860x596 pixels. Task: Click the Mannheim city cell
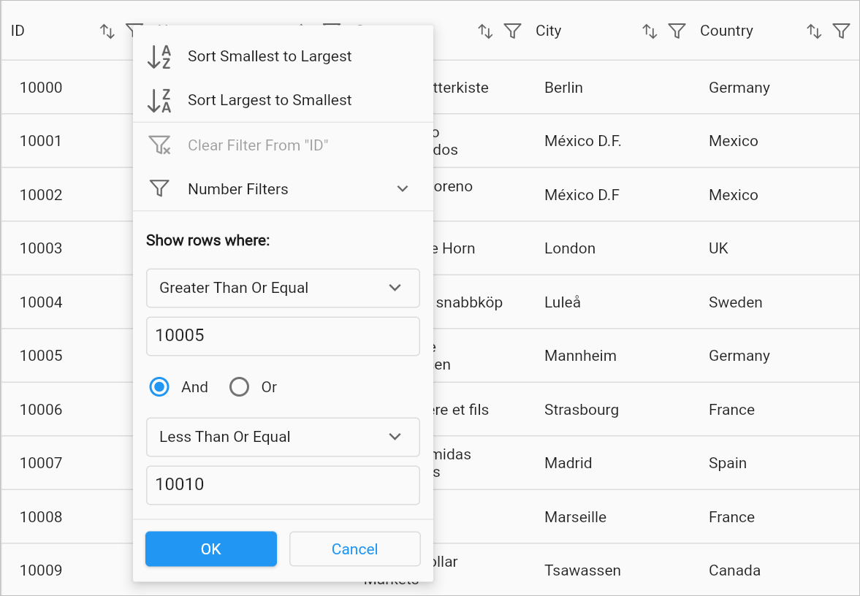coord(580,356)
